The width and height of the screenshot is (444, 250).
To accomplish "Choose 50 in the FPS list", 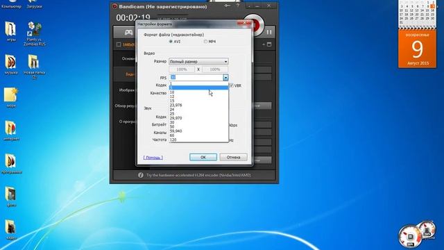I will pos(198,126).
